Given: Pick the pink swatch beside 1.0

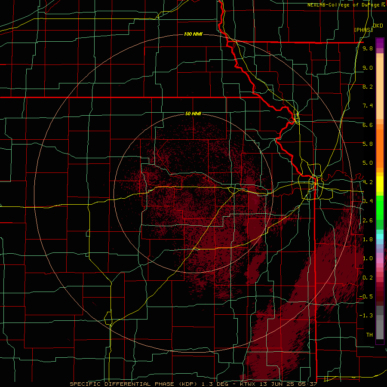Looking at the screenshot, I should (380, 261).
